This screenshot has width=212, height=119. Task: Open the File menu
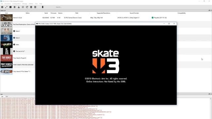point(2,4)
